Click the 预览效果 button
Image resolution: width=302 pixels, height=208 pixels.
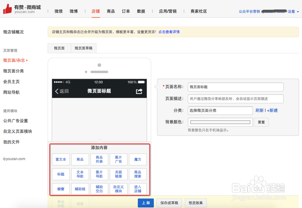click(196, 203)
